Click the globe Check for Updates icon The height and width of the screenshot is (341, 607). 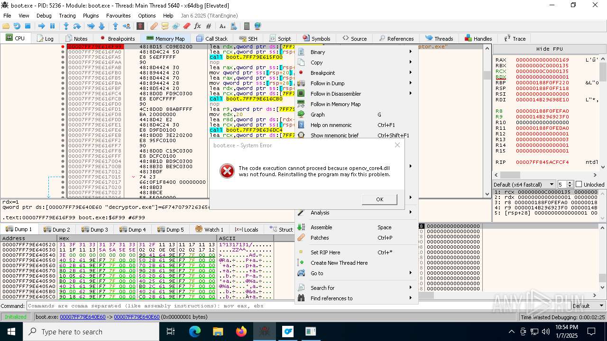coord(258,26)
